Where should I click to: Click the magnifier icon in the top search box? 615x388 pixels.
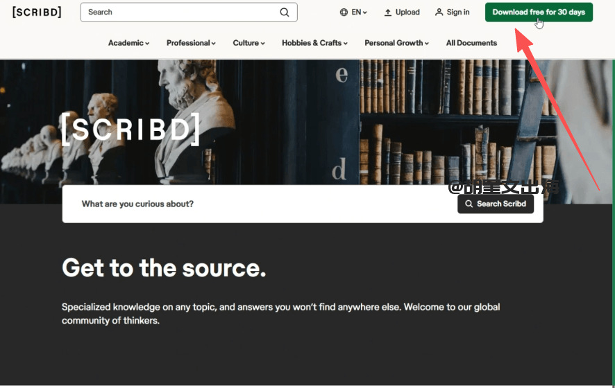(285, 12)
